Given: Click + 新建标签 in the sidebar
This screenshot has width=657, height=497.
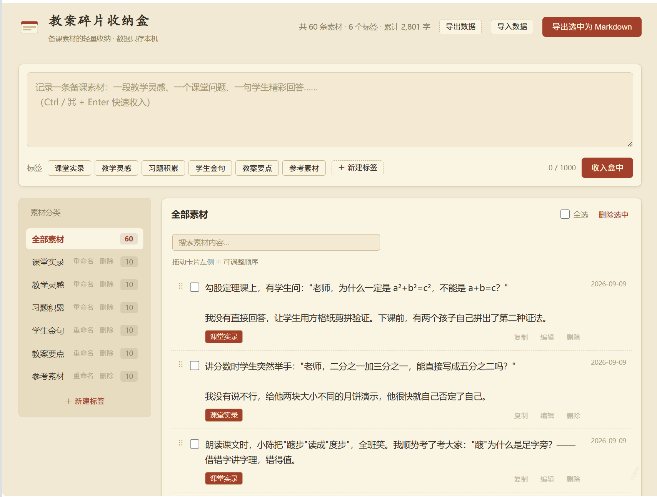Looking at the screenshot, I should coord(85,401).
